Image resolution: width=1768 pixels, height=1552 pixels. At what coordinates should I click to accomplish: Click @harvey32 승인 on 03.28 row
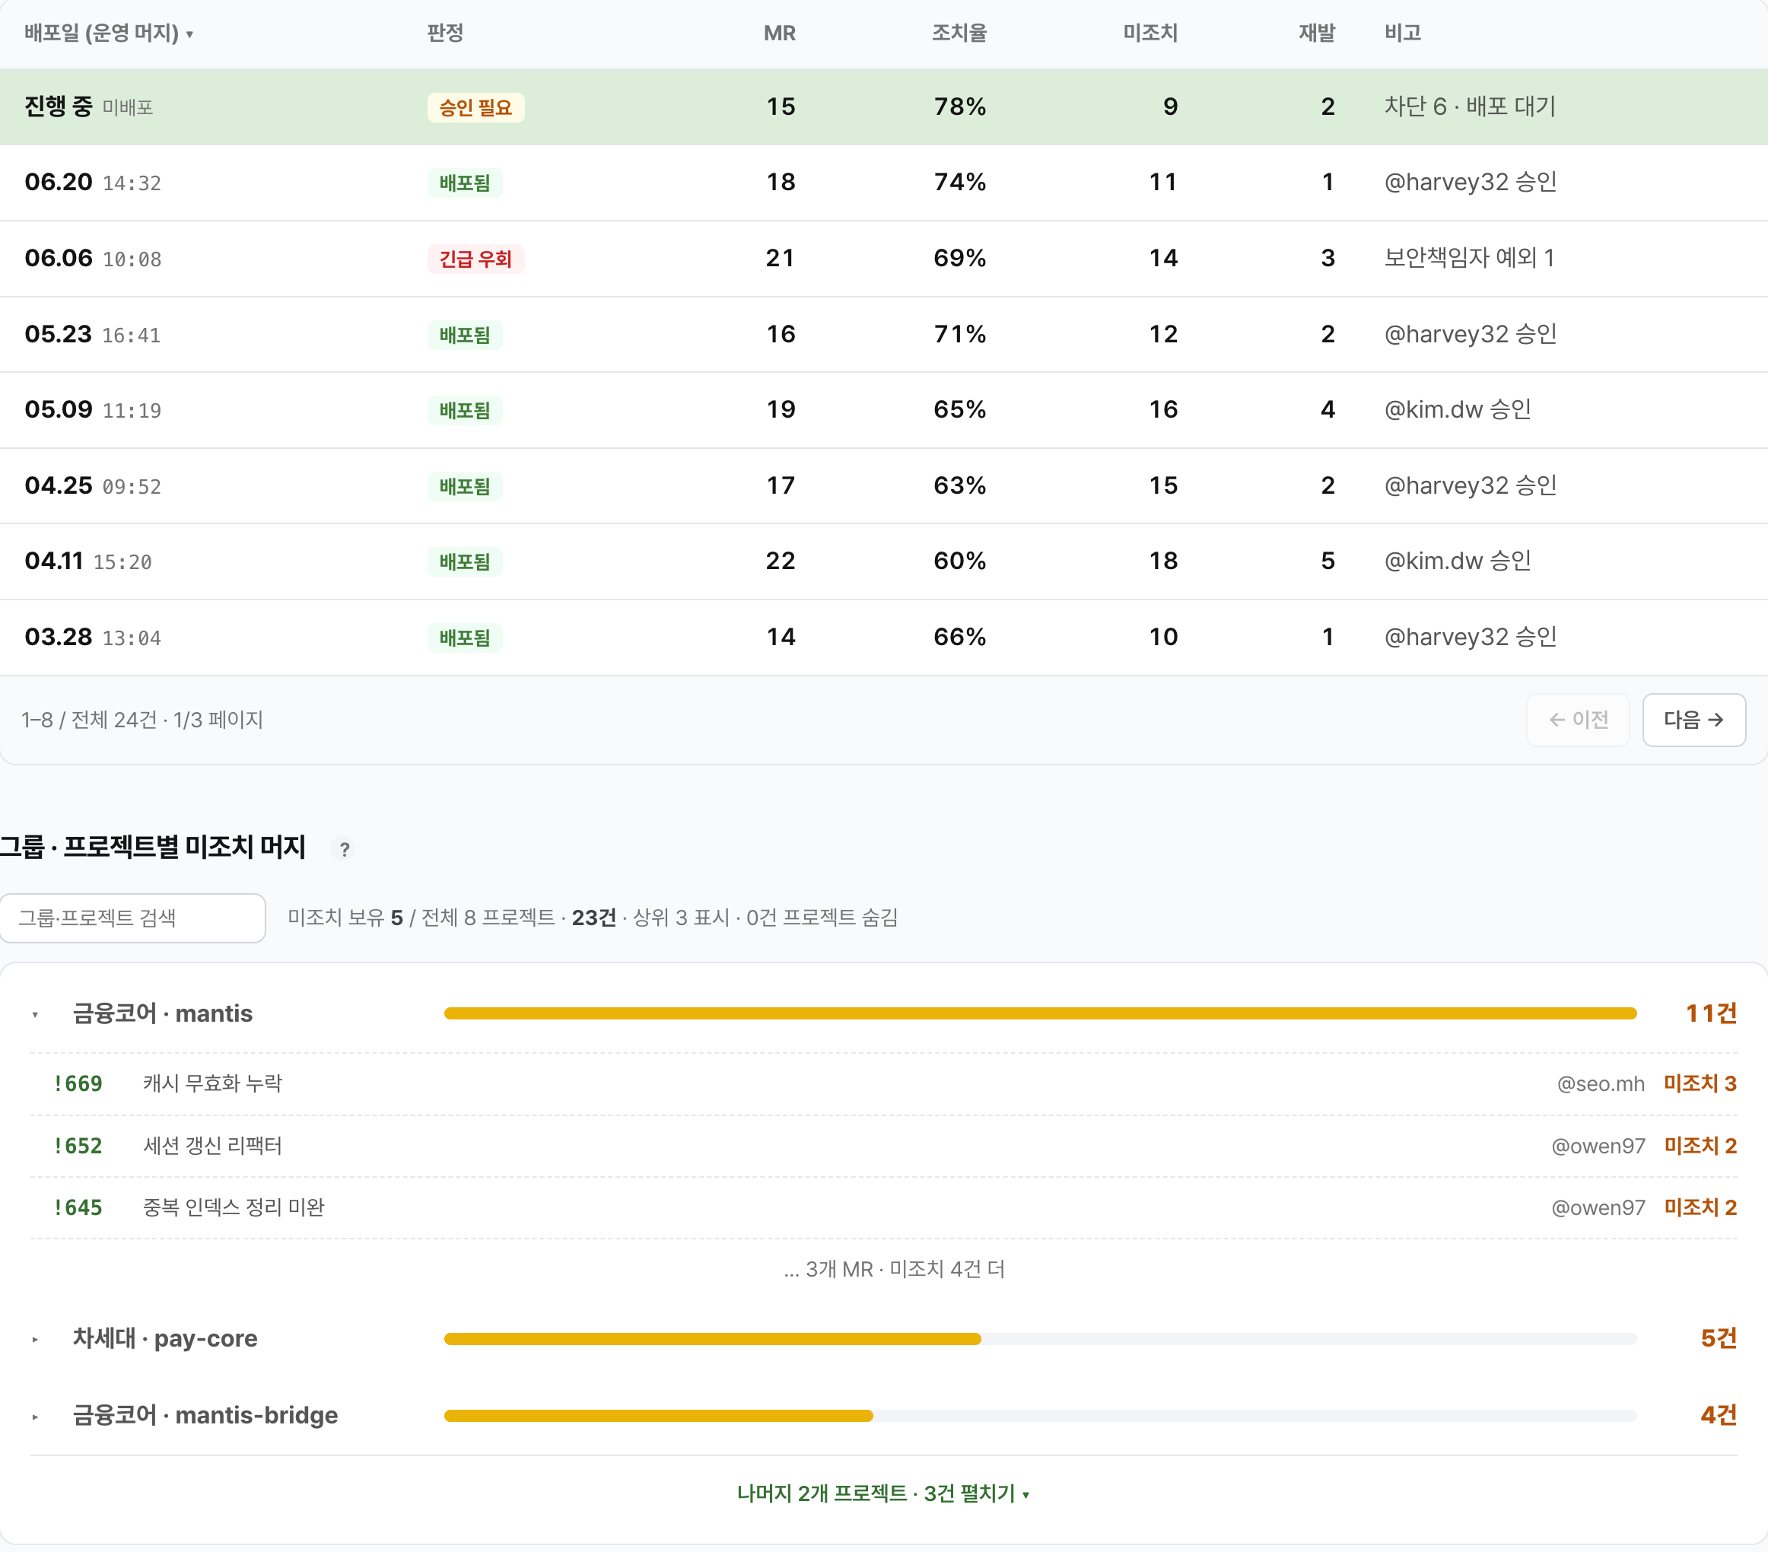pyautogui.click(x=1471, y=638)
